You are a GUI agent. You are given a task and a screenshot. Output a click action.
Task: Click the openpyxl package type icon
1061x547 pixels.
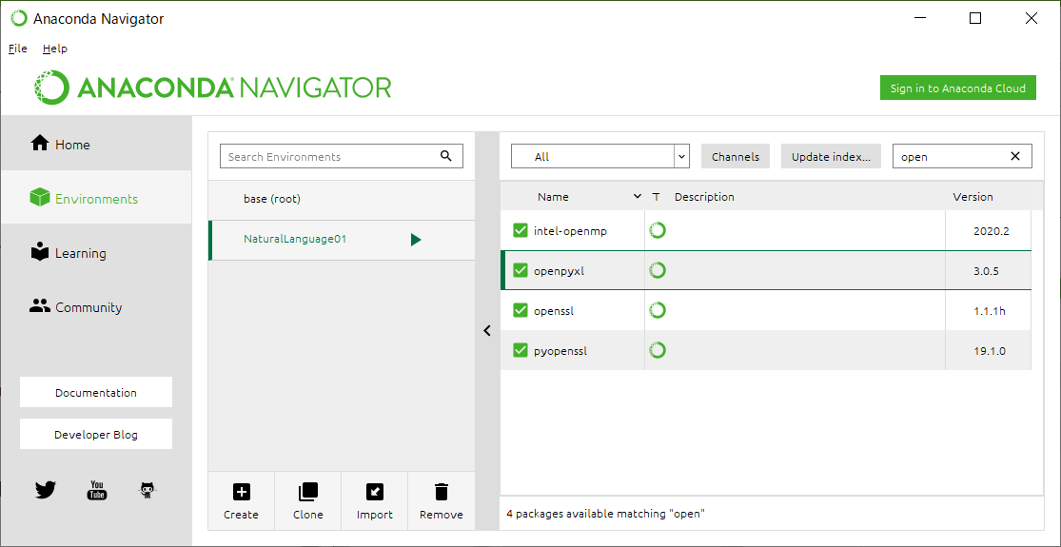coord(657,270)
